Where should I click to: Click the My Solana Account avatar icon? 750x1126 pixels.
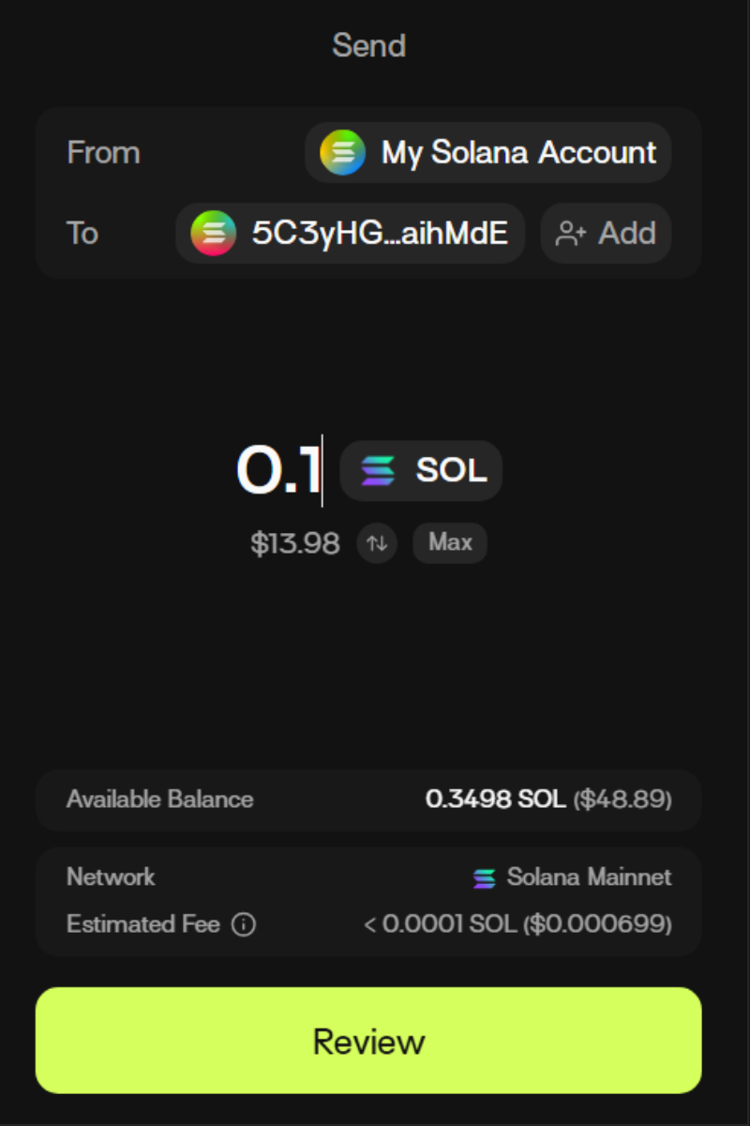[x=343, y=153]
